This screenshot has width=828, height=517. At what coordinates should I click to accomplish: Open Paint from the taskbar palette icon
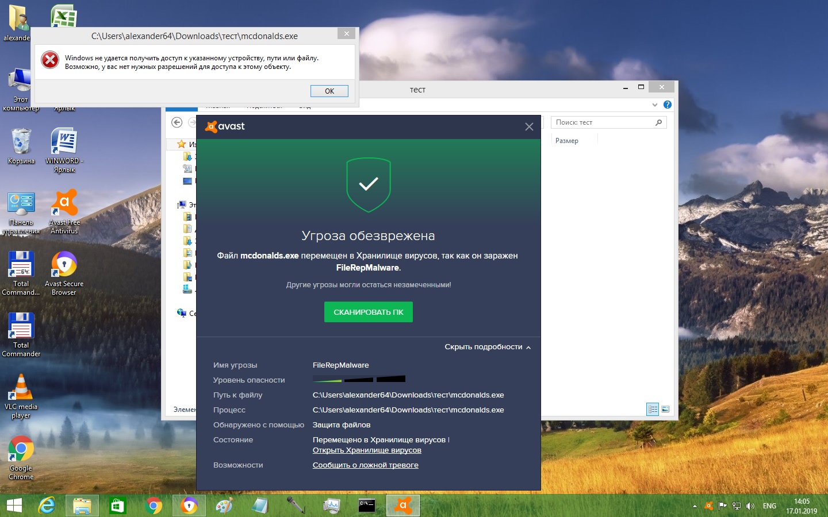[x=224, y=506]
